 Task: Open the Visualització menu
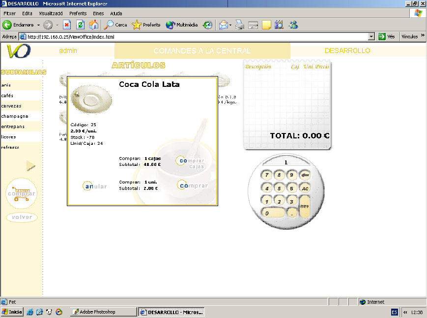click(x=51, y=13)
